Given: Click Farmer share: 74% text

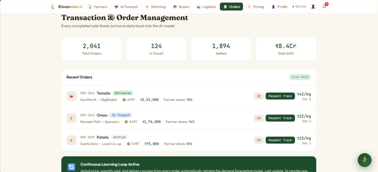Looking at the screenshot, I should pyautogui.click(x=180, y=122).
